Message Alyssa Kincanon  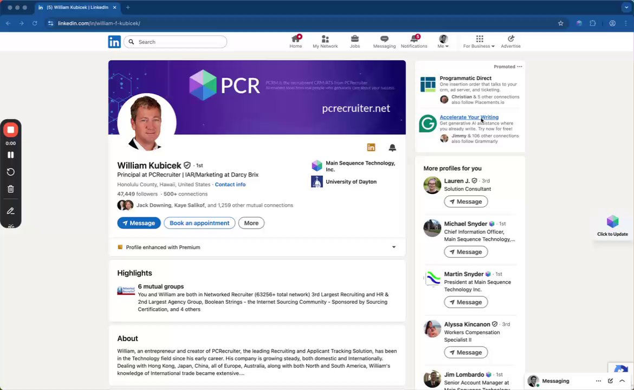[466, 353]
